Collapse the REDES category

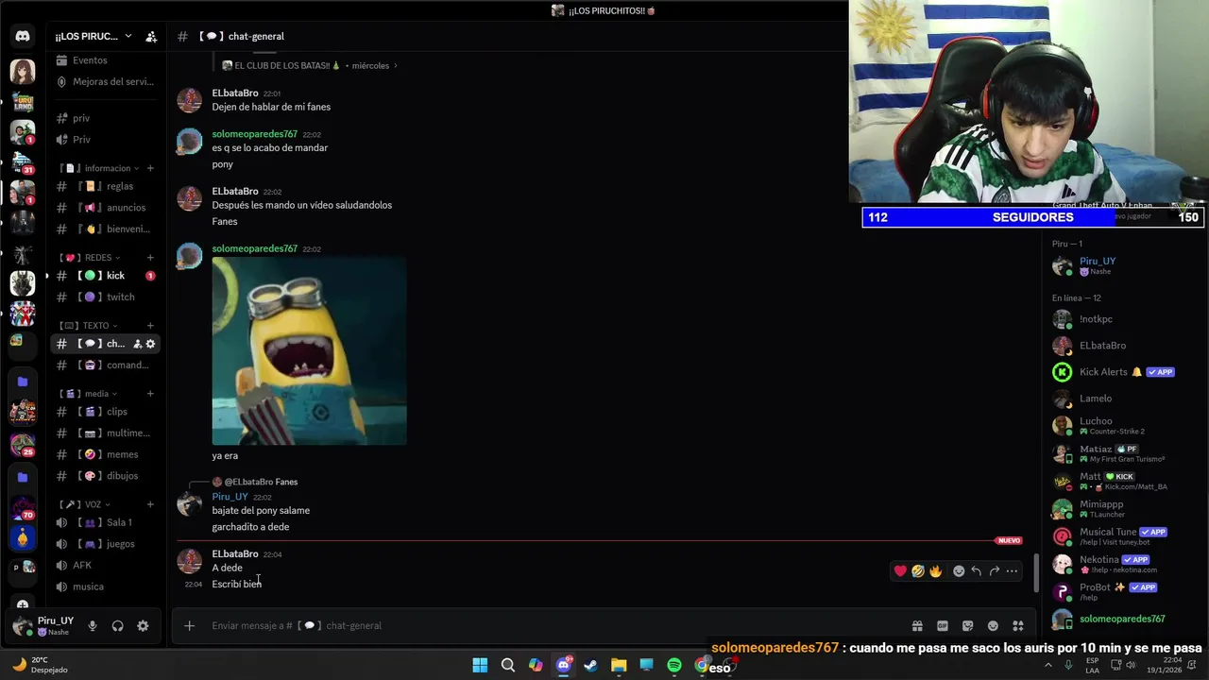point(89,257)
